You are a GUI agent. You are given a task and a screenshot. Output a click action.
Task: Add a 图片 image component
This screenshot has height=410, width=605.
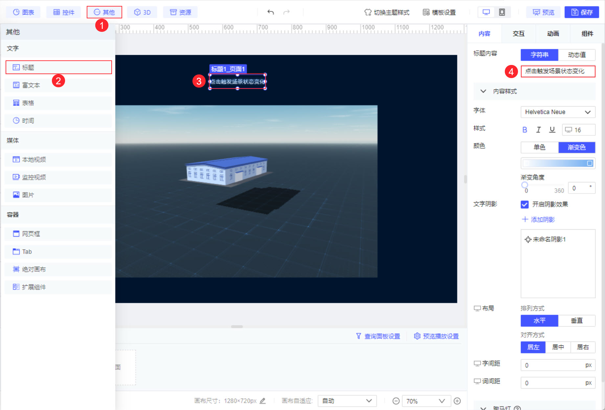point(58,195)
